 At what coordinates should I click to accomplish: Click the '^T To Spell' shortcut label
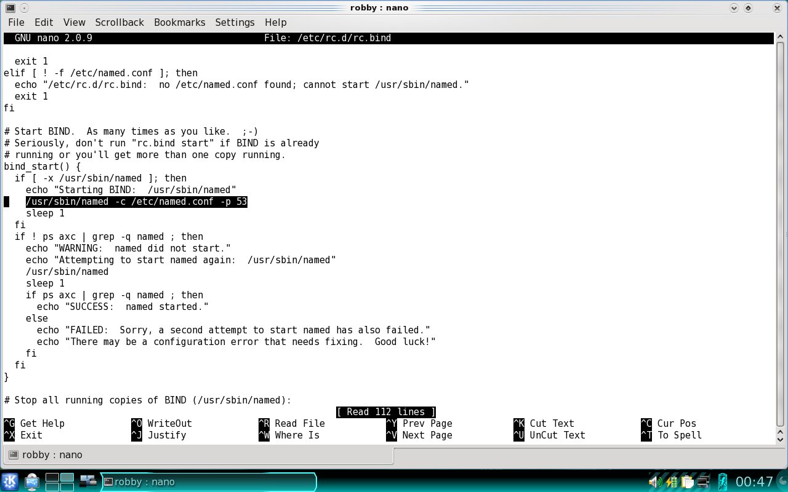[x=671, y=435]
